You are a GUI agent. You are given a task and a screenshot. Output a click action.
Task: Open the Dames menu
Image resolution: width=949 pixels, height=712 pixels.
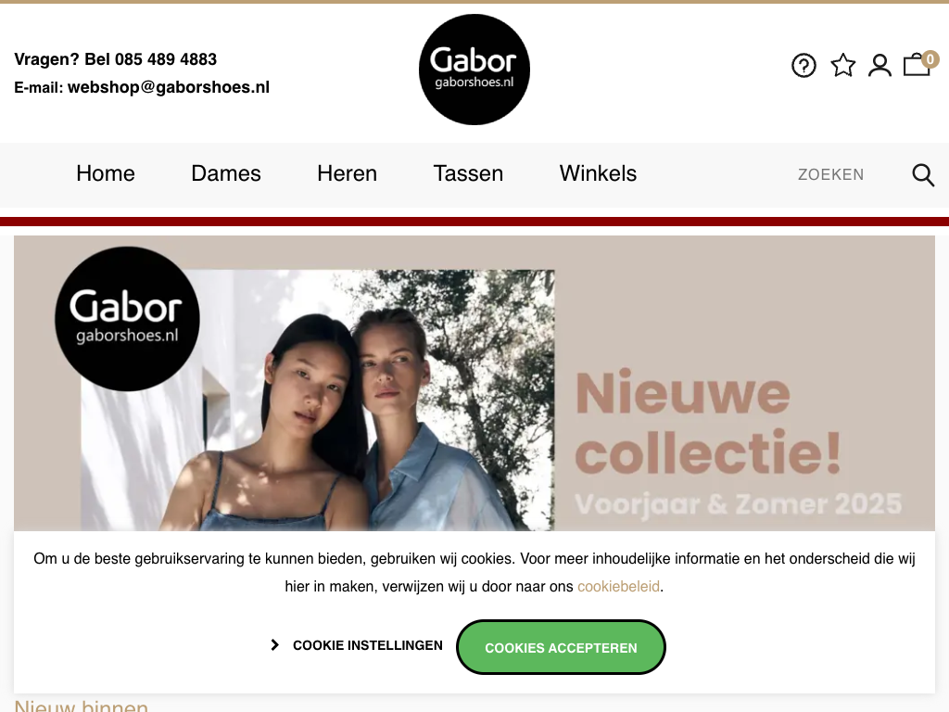226,173
